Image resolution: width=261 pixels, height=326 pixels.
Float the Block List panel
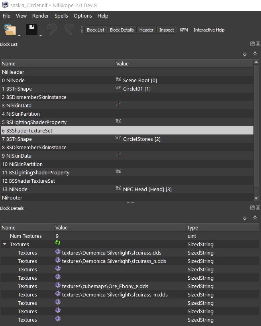(252, 44)
